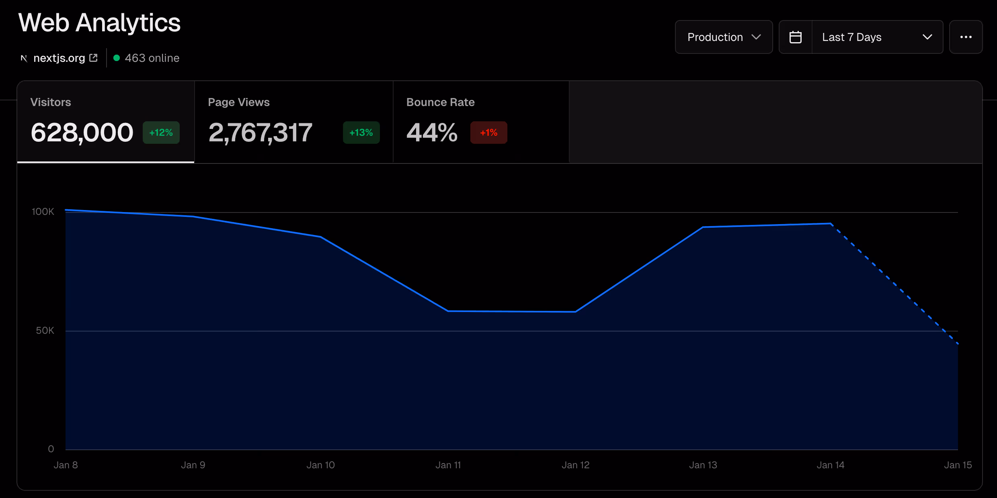The height and width of the screenshot is (498, 997).
Task: Click the +12% Visitors growth badge
Action: pos(161,133)
